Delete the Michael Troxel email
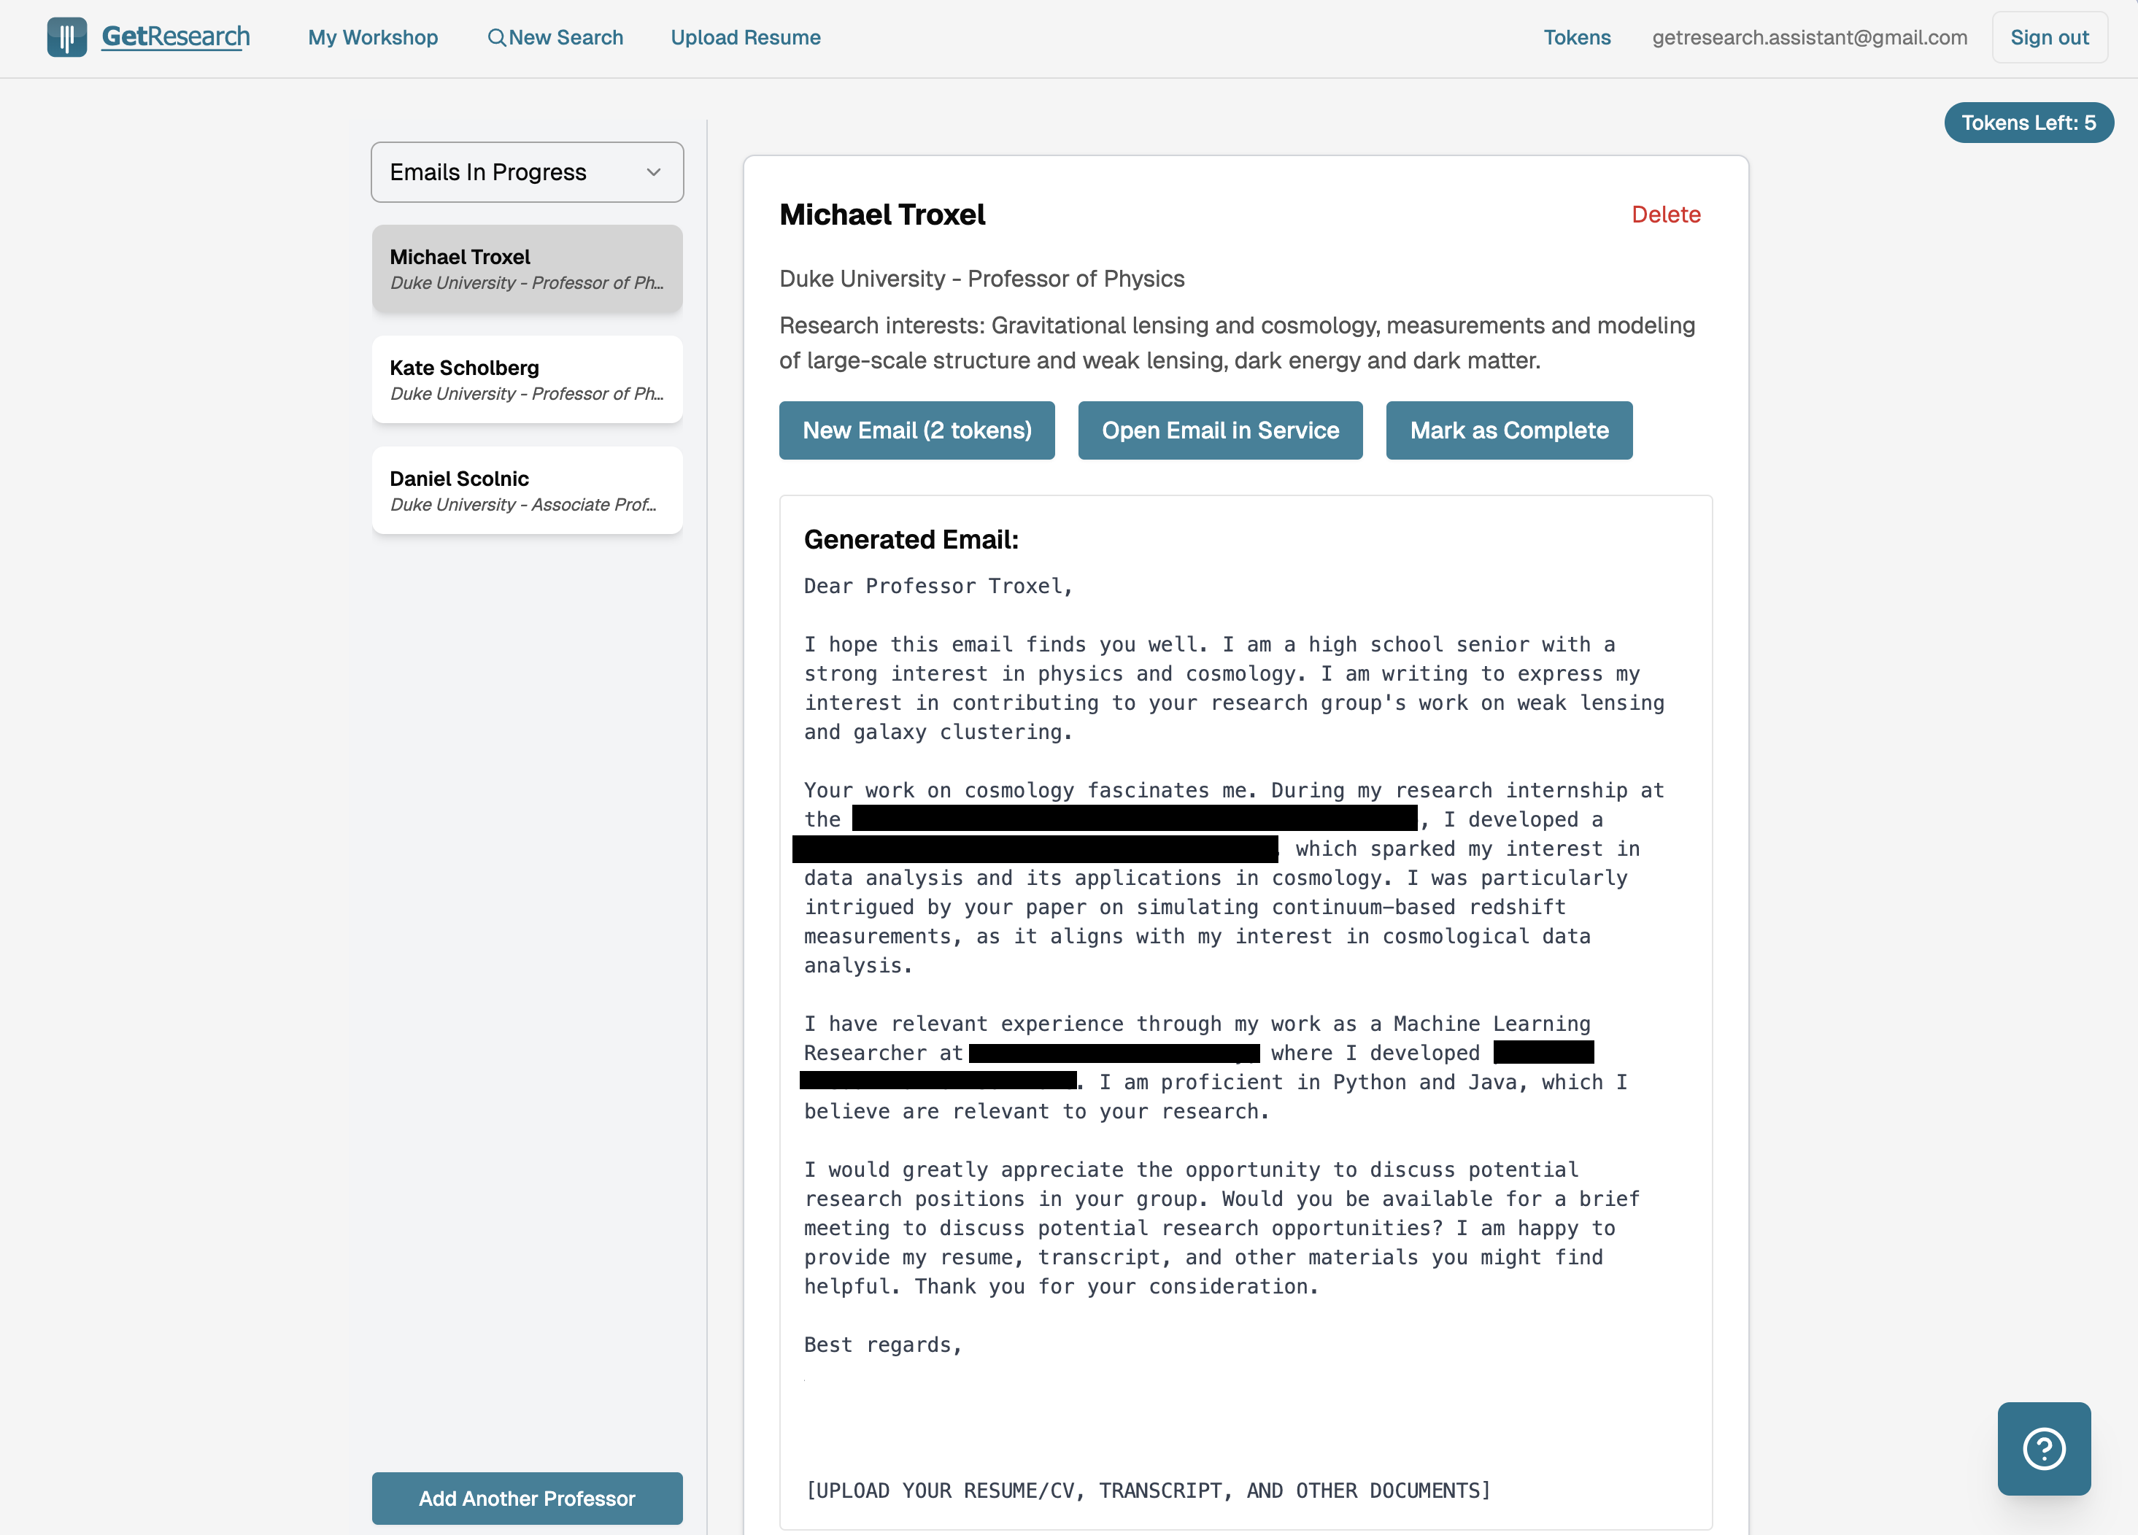 [1664, 214]
